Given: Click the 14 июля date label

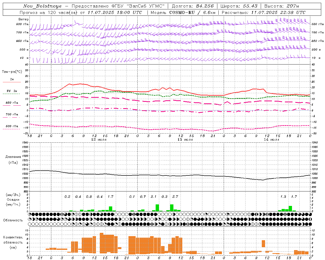Looking at the screenshot, I should tap(271, 140).
